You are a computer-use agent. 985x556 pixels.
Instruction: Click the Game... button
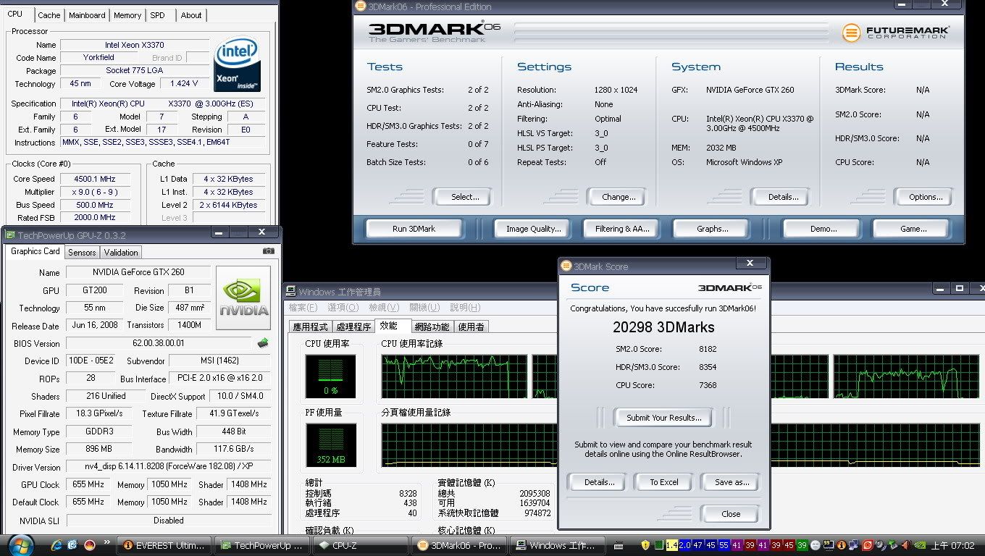click(911, 229)
